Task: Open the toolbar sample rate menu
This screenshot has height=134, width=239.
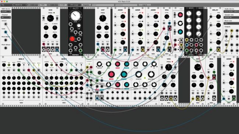Action: point(21,5)
